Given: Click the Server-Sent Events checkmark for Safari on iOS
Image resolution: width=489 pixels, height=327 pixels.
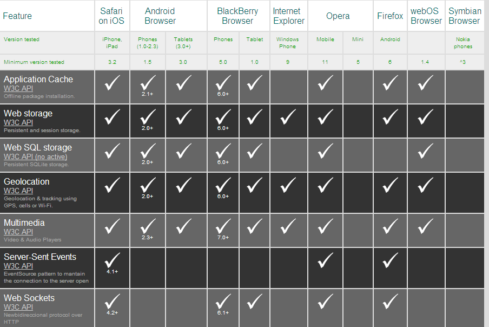Looking at the screenshot, I should 113,260.
